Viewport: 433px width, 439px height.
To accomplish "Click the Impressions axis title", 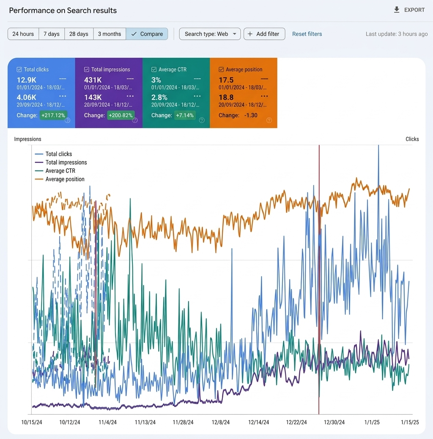I will click(x=28, y=139).
